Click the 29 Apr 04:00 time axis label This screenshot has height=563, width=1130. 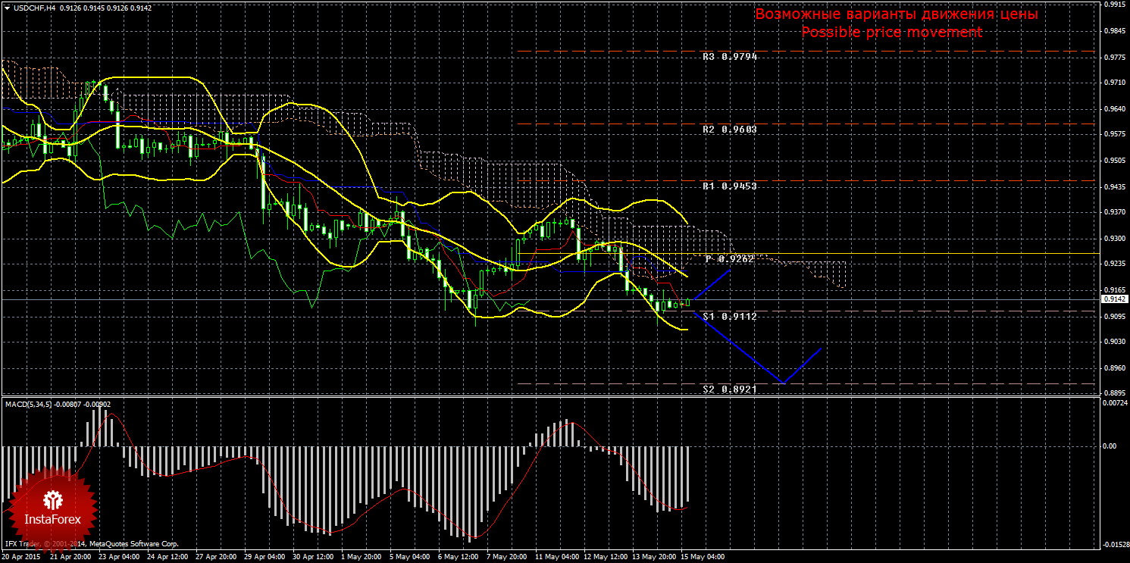point(263,556)
